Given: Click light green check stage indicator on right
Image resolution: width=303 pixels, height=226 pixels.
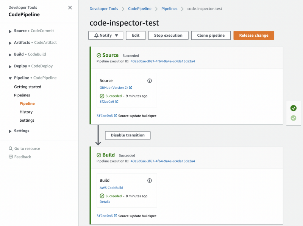Looking at the screenshot, I should point(293,118).
